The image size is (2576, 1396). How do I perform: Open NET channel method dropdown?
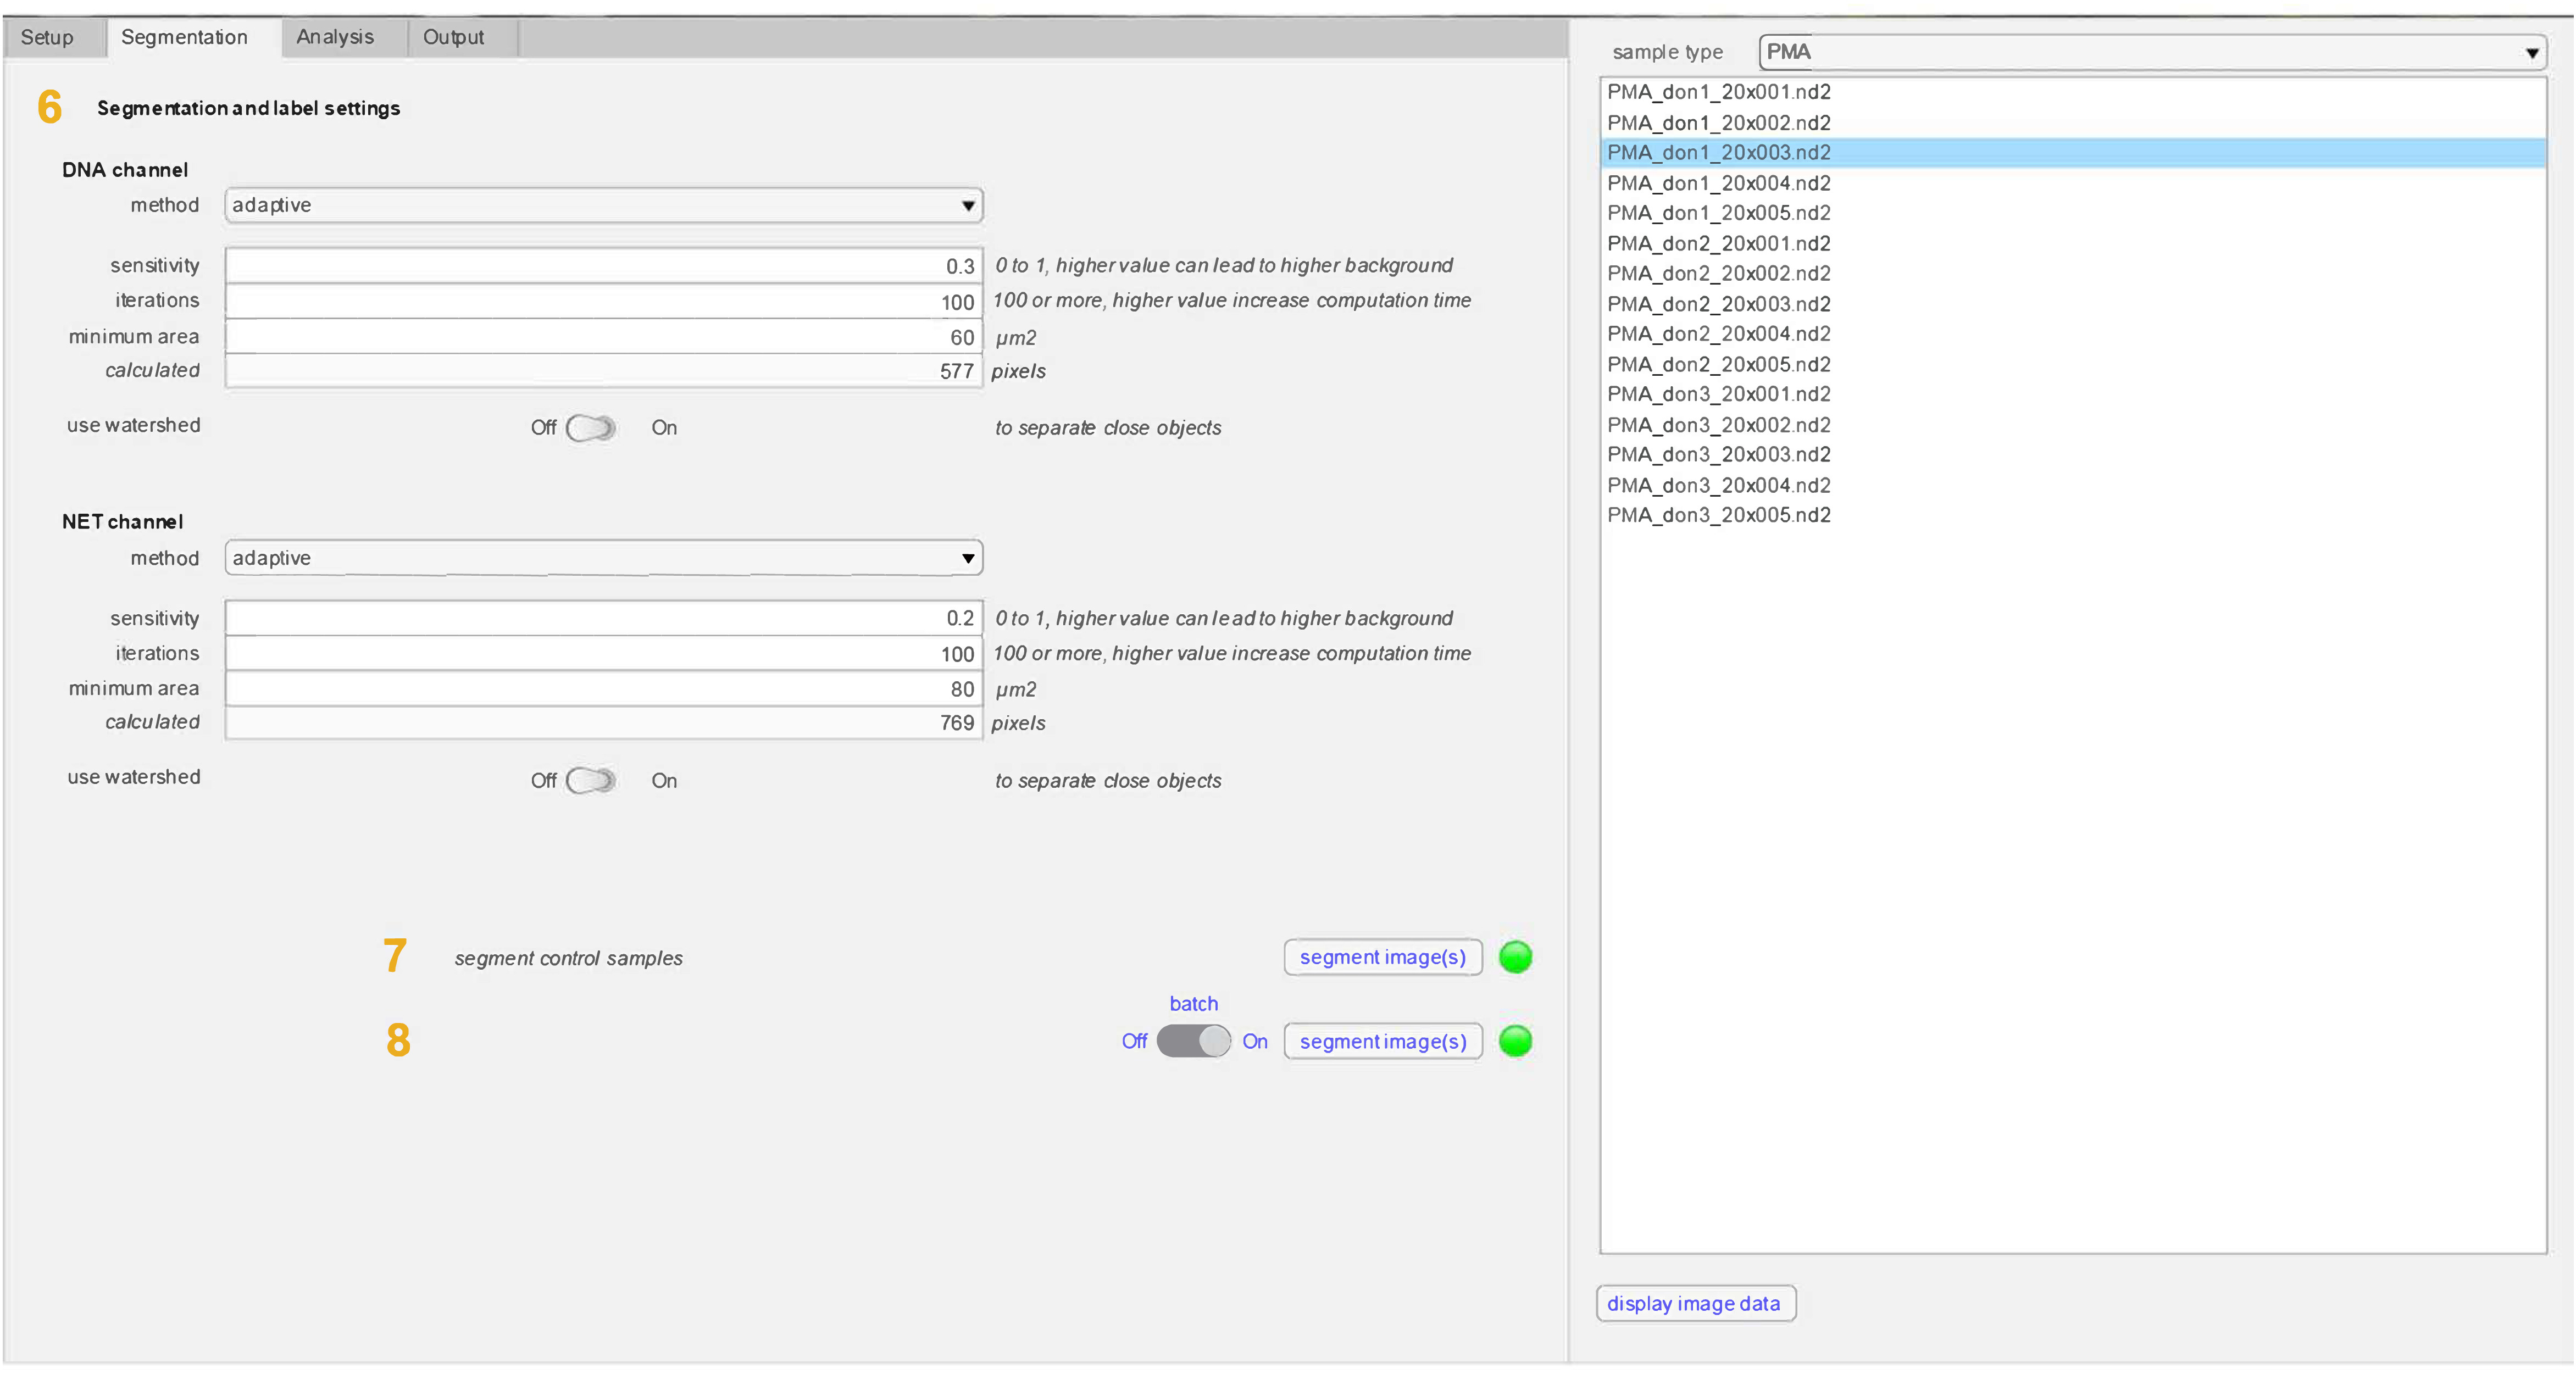coord(603,558)
